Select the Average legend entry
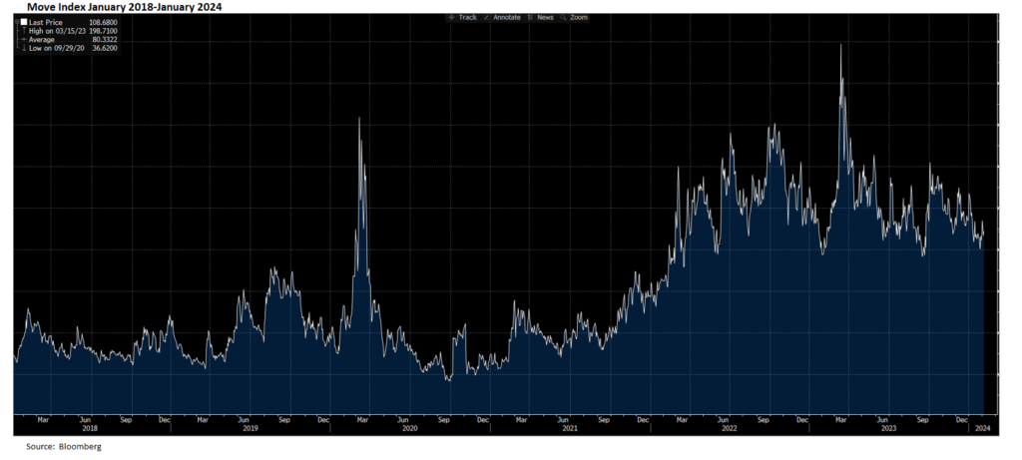1022x460 pixels. click(45, 40)
